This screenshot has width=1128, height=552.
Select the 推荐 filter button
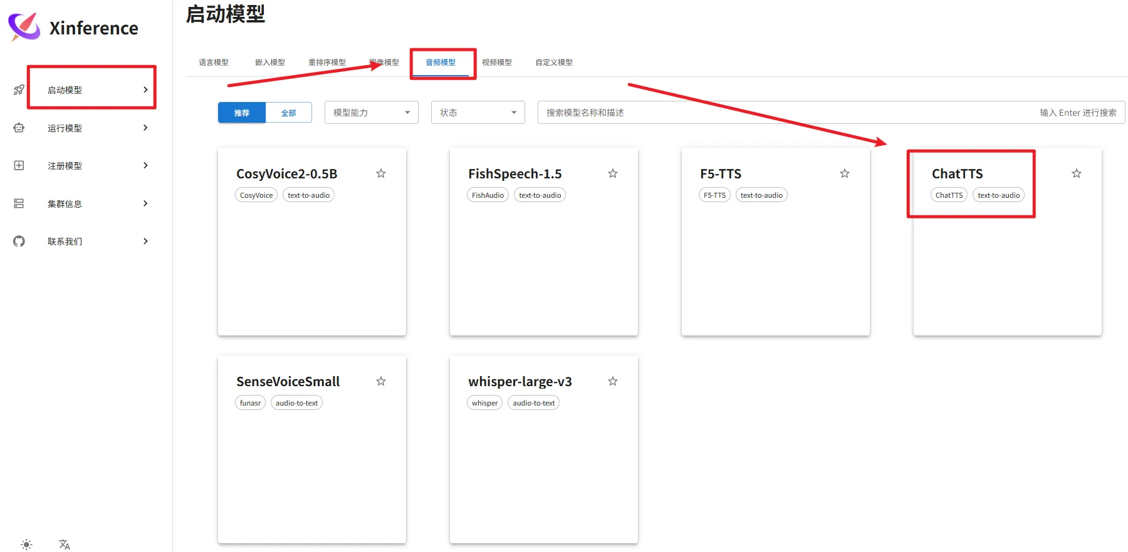coord(242,113)
